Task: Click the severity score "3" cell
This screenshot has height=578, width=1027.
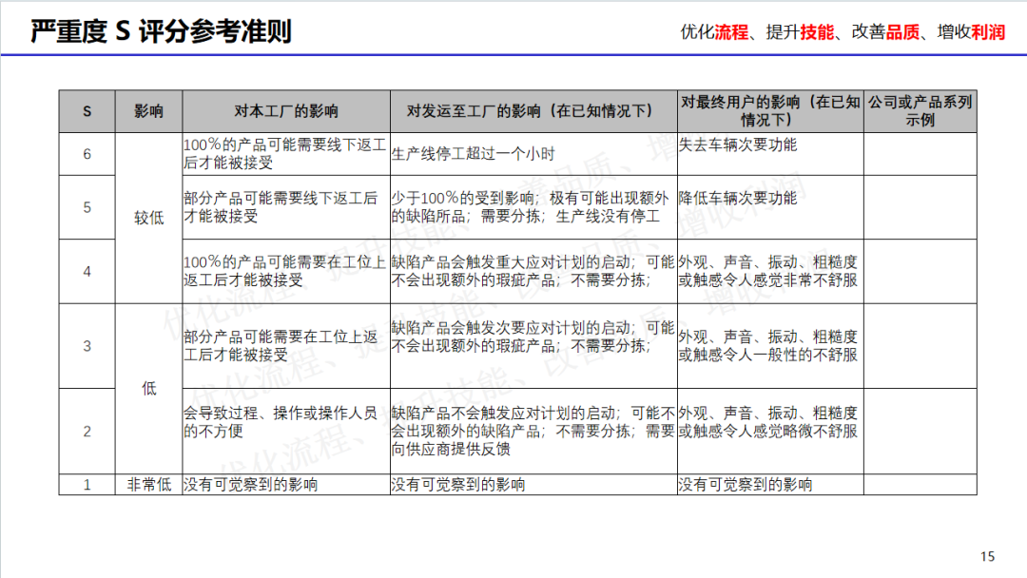Action: pos(87,346)
